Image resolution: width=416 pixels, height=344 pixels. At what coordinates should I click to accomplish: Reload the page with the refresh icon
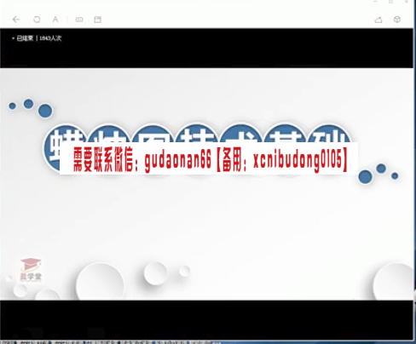point(37,20)
